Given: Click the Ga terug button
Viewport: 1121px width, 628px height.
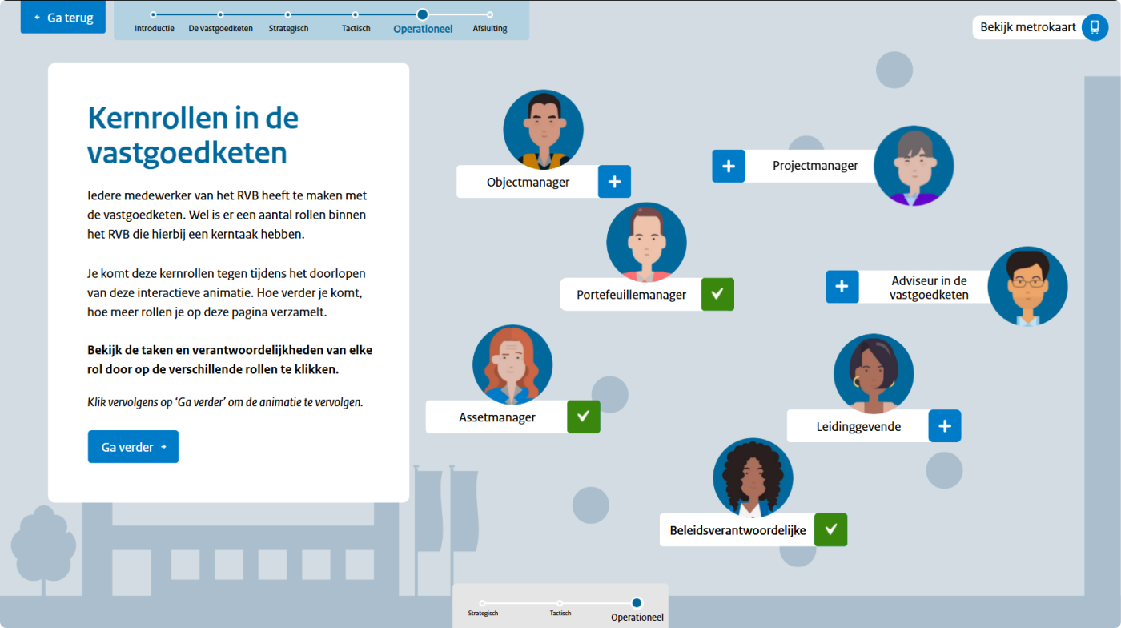Looking at the screenshot, I should tap(62, 18).
